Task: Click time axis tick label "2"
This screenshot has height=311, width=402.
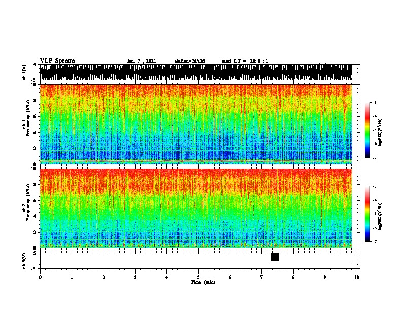Action: (104, 277)
